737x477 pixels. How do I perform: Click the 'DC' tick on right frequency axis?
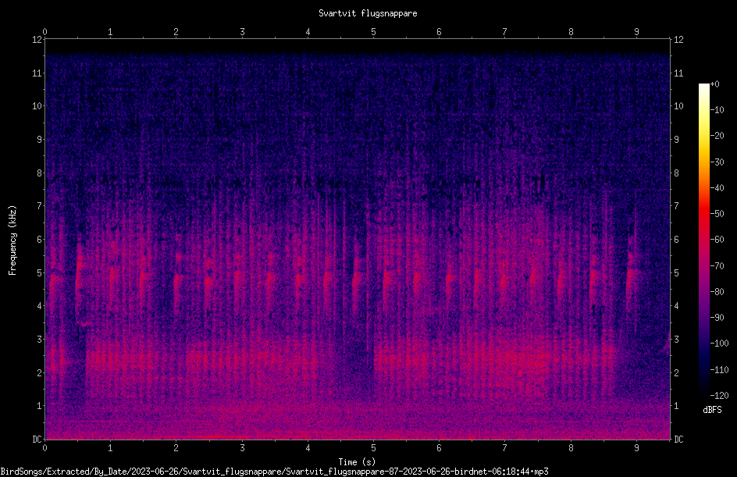click(x=678, y=440)
